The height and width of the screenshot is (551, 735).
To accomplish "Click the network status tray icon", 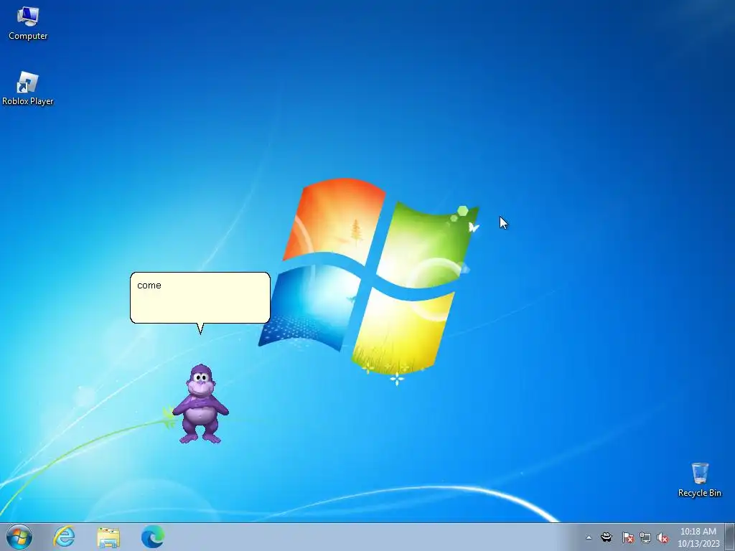I will coord(645,537).
